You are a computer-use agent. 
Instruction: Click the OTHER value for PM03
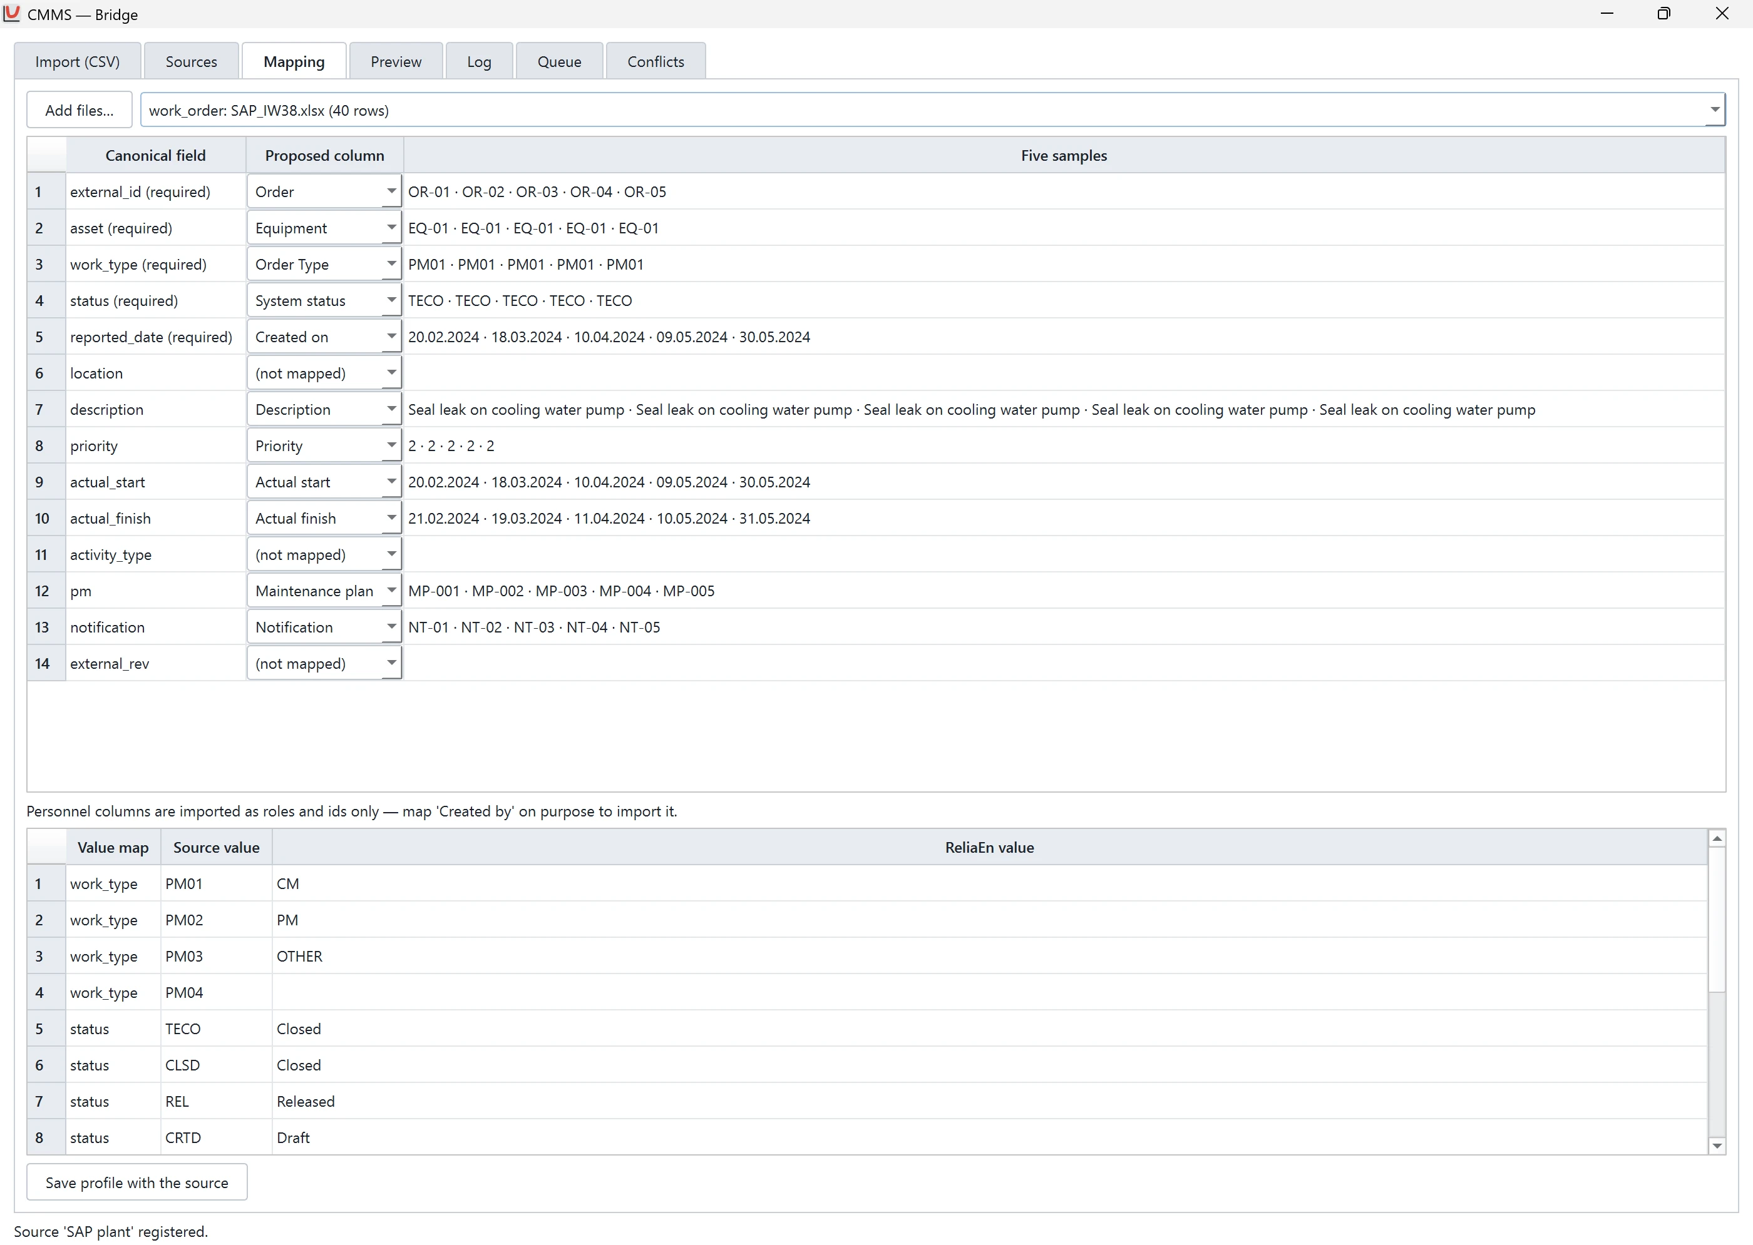pos(989,956)
